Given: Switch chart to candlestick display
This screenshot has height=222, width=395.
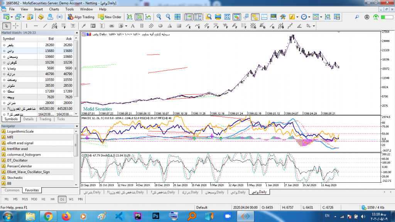Looking at the screenshot, I should [139, 17].
